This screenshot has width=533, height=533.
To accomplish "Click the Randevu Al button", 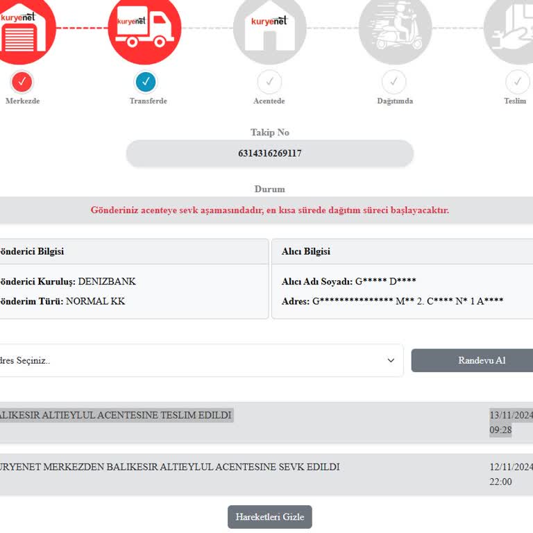I will pyautogui.click(x=473, y=360).
